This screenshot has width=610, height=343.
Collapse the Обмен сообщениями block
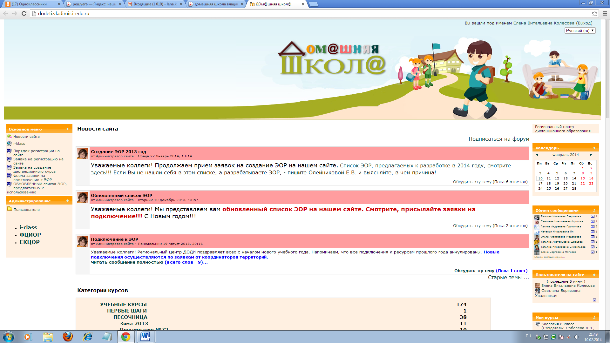[x=594, y=210]
